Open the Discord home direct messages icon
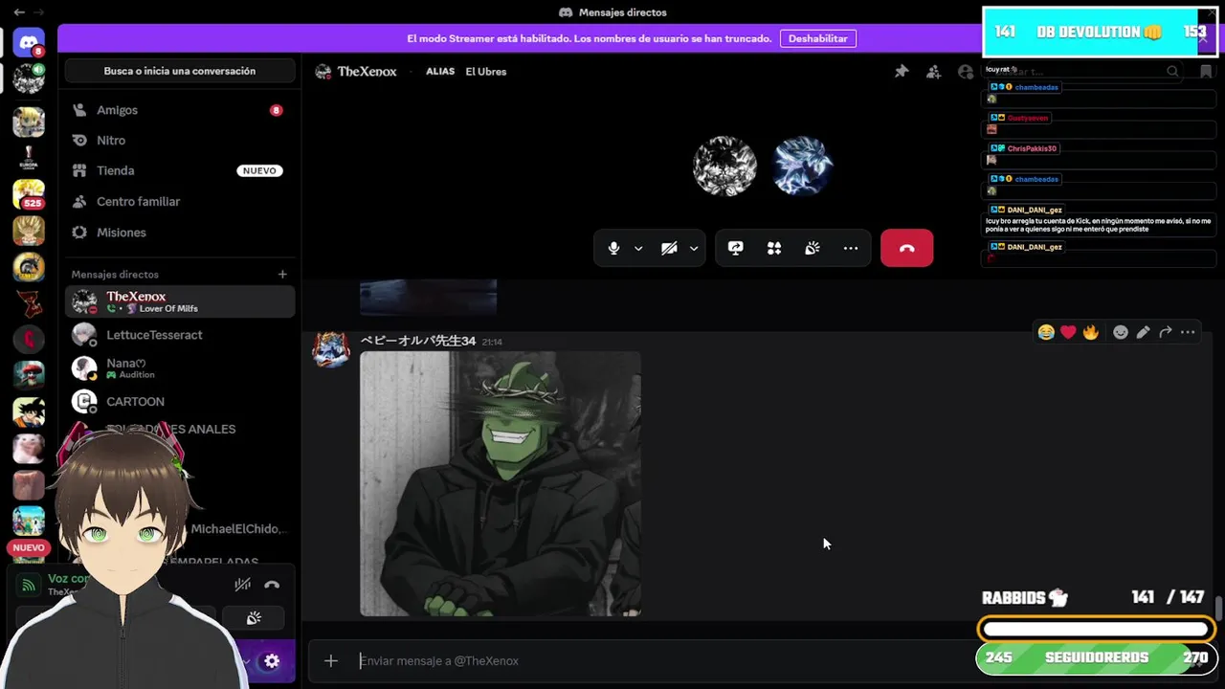Viewport: 1225px width, 689px height. pyautogui.click(x=29, y=42)
